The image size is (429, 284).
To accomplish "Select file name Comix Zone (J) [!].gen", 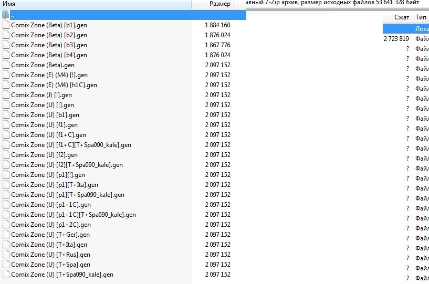I will point(41,95).
